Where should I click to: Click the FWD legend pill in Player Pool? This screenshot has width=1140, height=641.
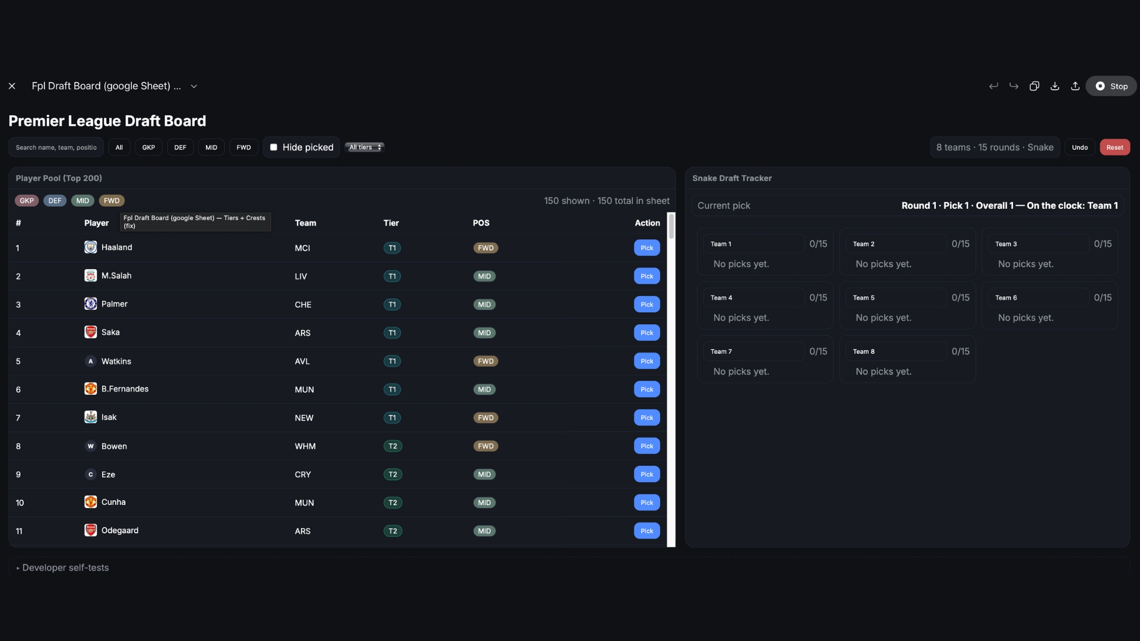pyautogui.click(x=112, y=201)
